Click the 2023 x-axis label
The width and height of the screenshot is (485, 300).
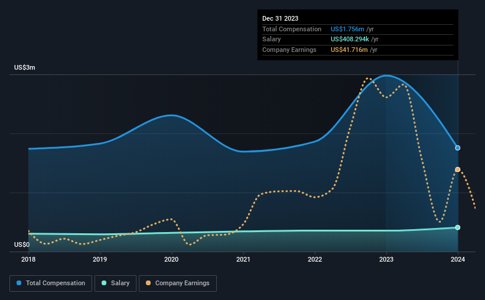pos(386,259)
